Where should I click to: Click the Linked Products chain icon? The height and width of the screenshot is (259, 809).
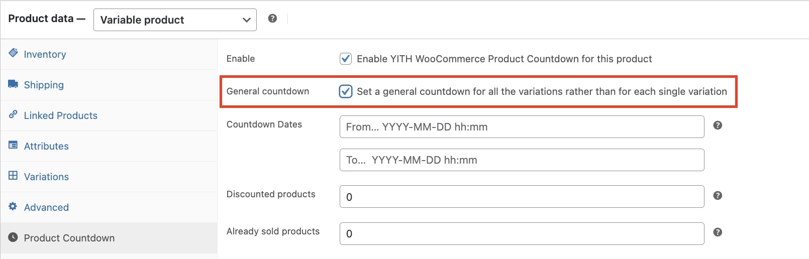pyautogui.click(x=13, y=114)
